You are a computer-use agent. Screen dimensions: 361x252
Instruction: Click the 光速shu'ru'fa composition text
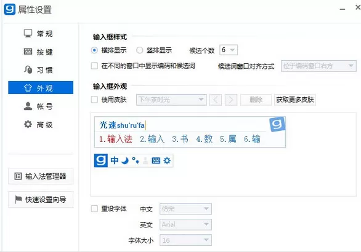click(x=122, y=125)
